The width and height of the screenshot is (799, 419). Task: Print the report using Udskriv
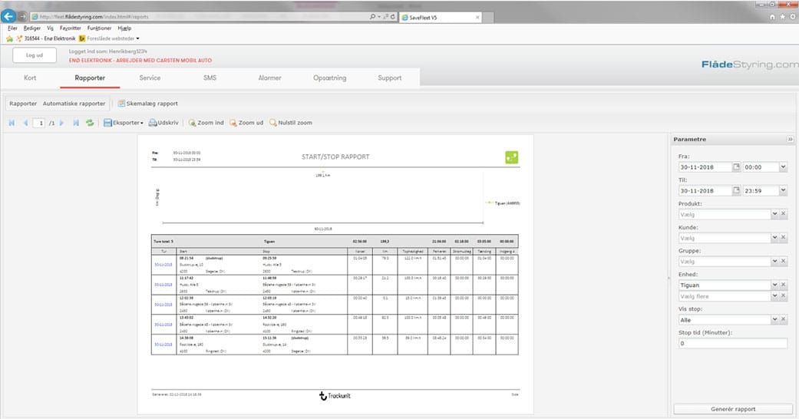[x=163, y=123]
